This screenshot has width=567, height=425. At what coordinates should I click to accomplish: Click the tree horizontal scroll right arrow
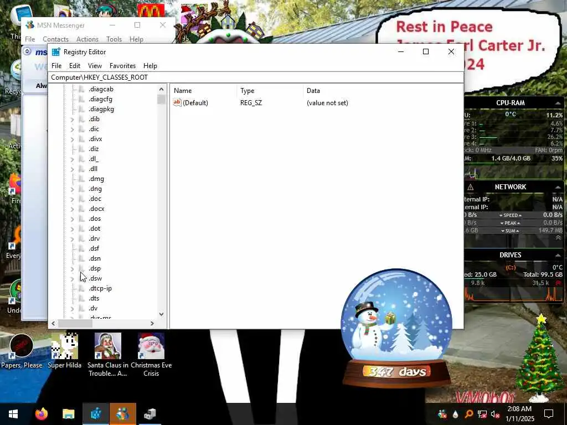coord(152,323)
